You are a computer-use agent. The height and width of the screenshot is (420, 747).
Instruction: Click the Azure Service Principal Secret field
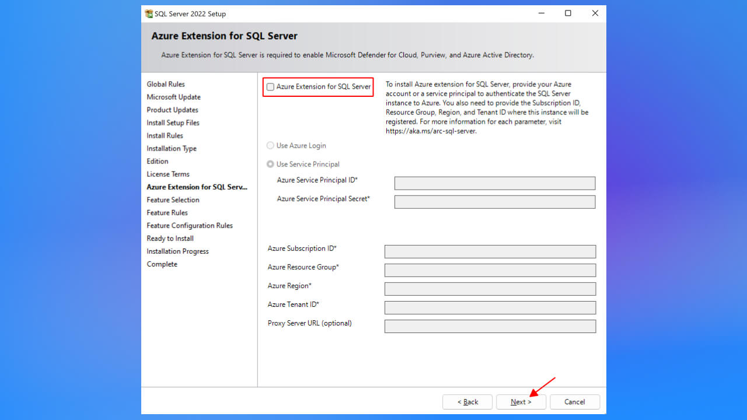[x=495, y=202]
